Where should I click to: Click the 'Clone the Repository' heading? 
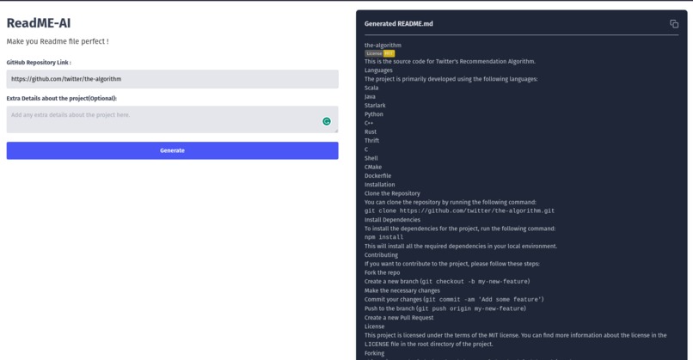(x=392, y=193)
